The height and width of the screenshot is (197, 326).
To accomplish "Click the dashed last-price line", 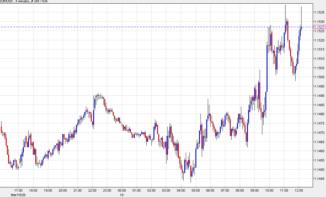I will 151,26.
